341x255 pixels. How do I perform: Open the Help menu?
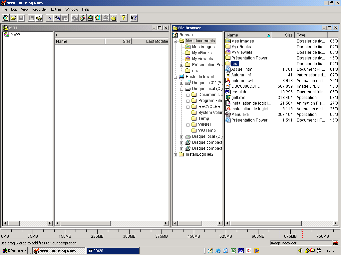pyautogui.click(x=86, y=9)
